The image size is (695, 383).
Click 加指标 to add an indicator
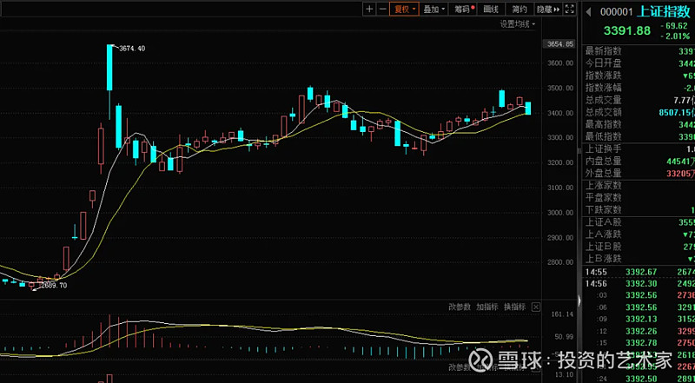[x=487, y=307]
